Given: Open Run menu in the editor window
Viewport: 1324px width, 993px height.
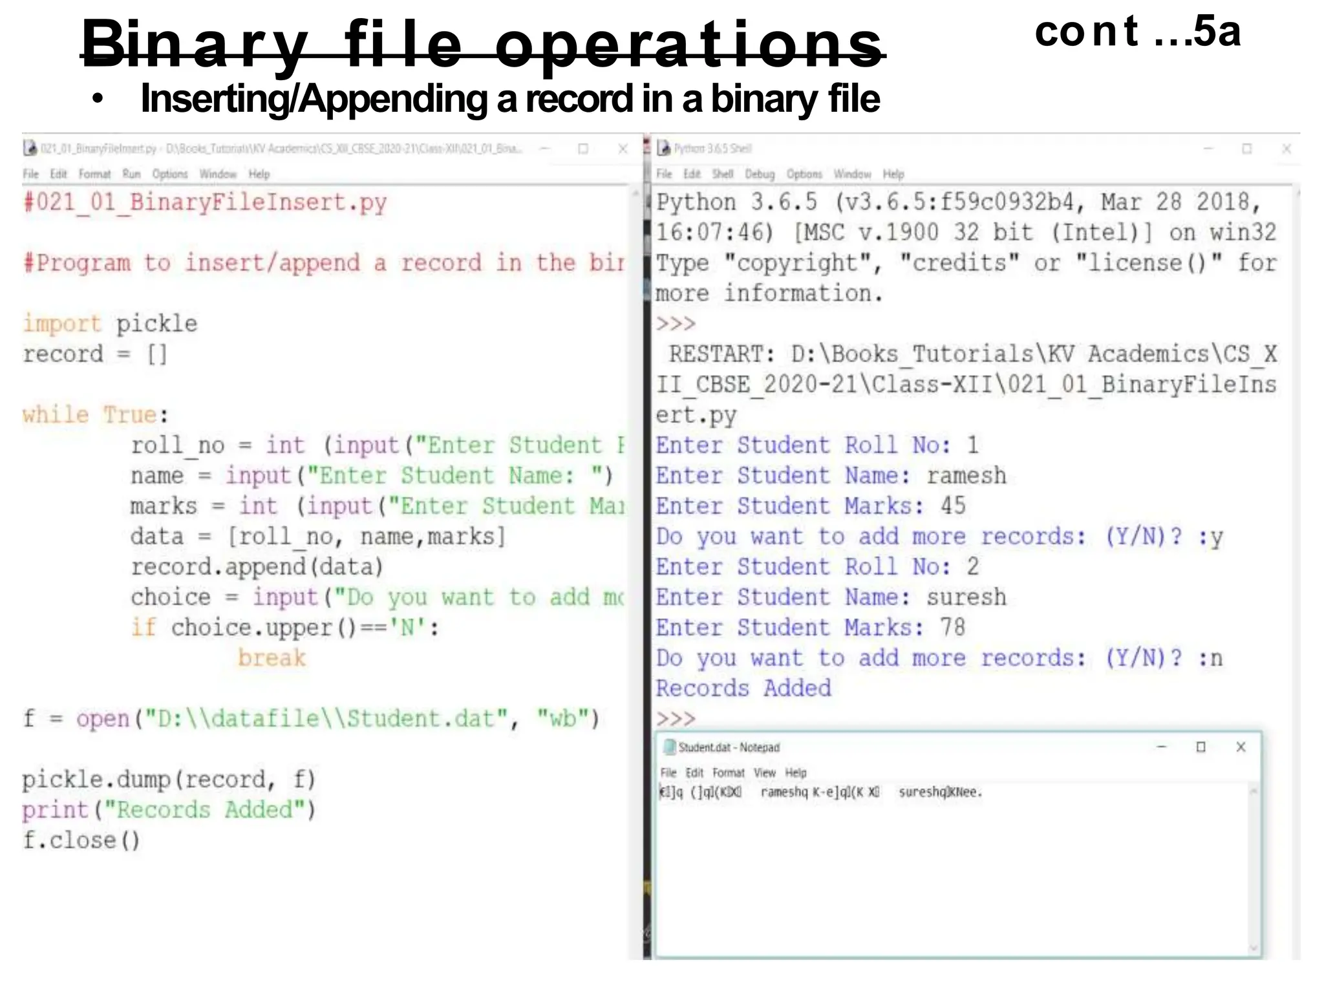Looking at the screenshot, I should click(131, 174).
